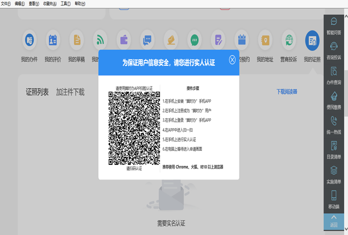Image resolution: width=348 pixels, height=235 pixels.
Task: Close the real-name verification dialog
Action: click(232, 60)
